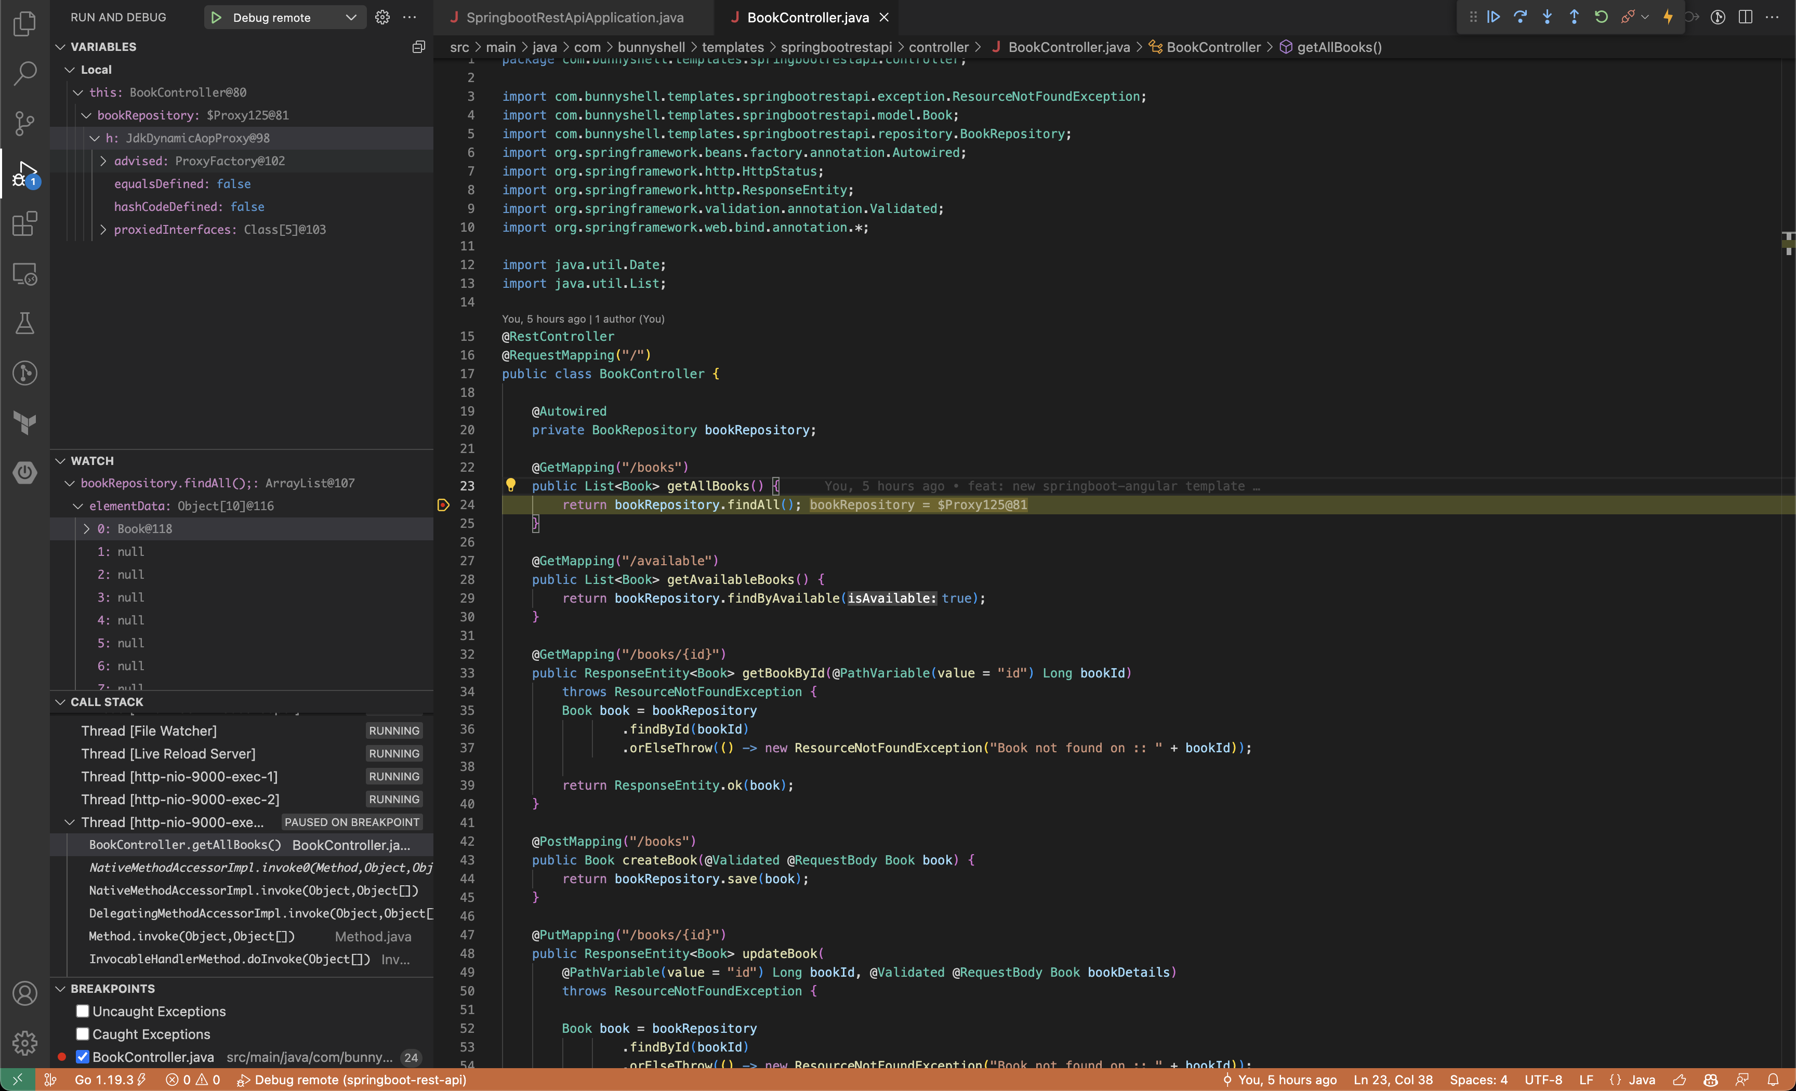Collapse the paused http-nio-9000-exe thread
Screen dimensions: 1796x1091
[69, 821]
